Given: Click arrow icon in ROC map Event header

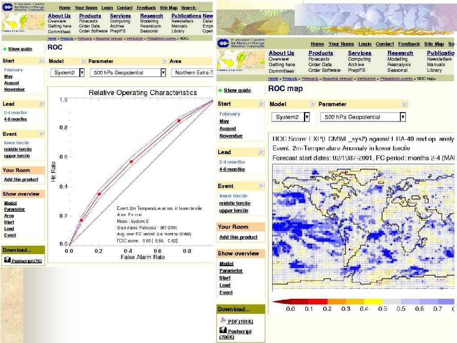Looking at the screenshot, I should [x=262, y=185].
